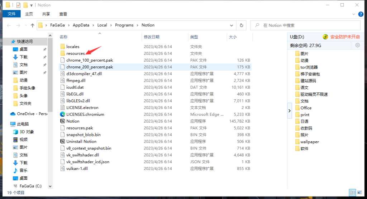Select Uninstall Notion executable
Image resolution: width=367 pixels, height=199 pixels.
click(81, 141)
